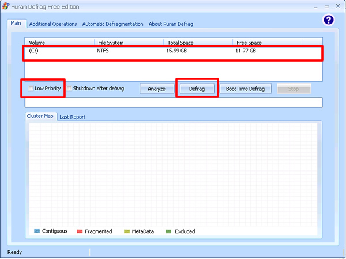Screen dimensions: 346x259
Task: Click the blue Contiguous legend swatch
Action: pyautogui.click(x=37, y=231)
